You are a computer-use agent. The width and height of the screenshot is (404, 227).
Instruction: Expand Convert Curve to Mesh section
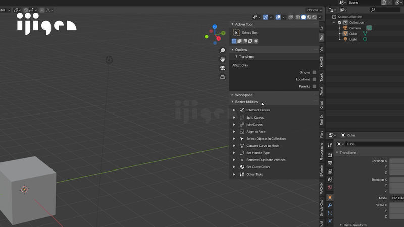point(234,146)
